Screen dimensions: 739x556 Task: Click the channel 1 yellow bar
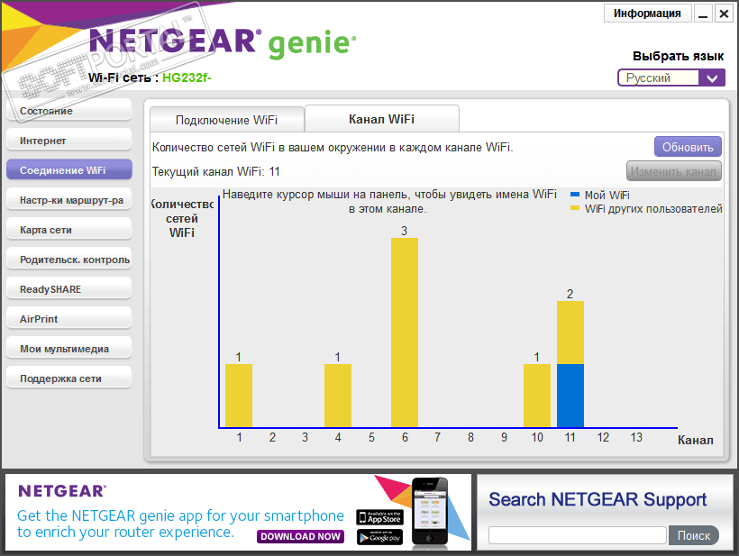pos(239,396)
